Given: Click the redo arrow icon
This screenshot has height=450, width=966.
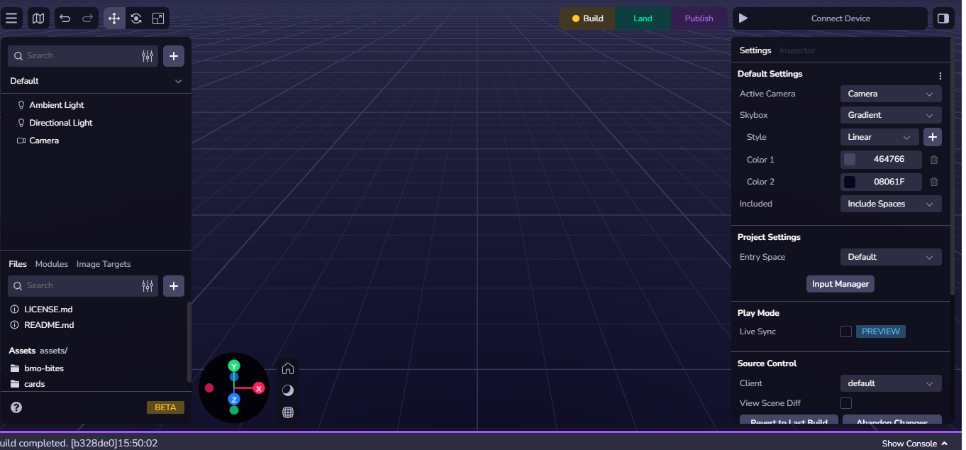Looking at the screenshot, I should tap(87, 18).
